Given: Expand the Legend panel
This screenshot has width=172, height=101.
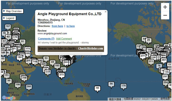Looking at the screenshot, I should (9, 18).
